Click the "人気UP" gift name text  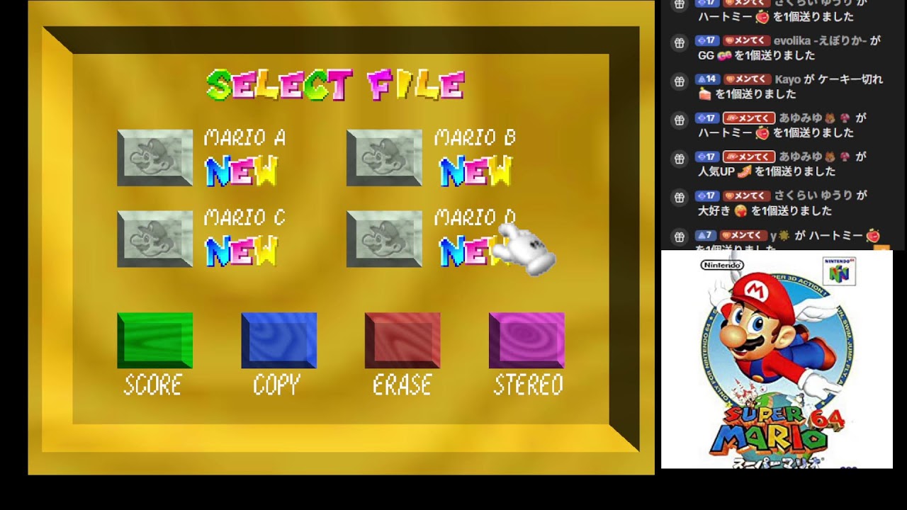(716, 171)
